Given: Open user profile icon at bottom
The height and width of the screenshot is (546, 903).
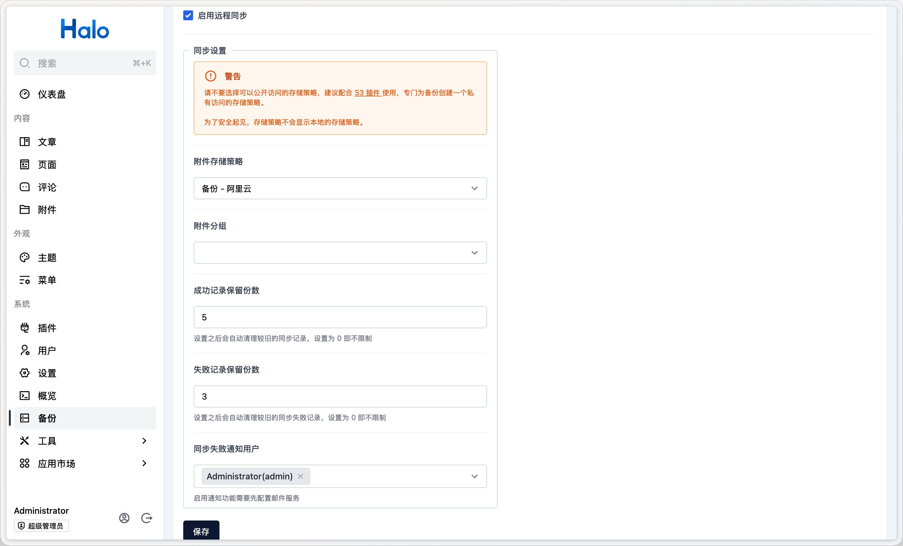Looking at the screenshot, I should (x=124, y=518).
